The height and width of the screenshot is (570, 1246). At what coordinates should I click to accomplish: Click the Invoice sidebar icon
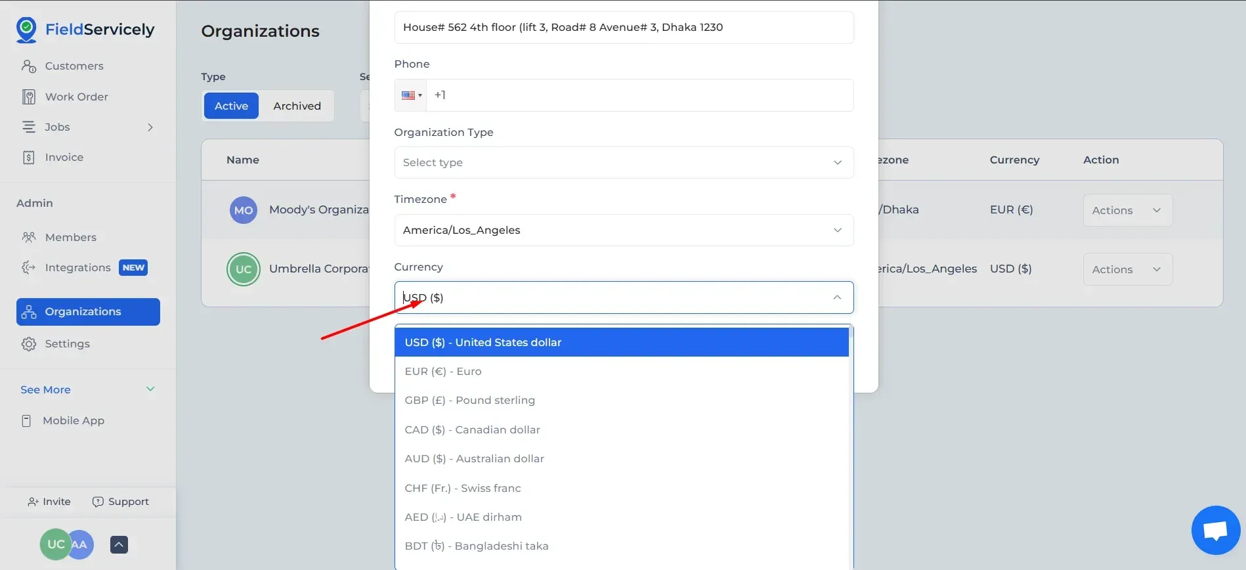click(29, 158)
